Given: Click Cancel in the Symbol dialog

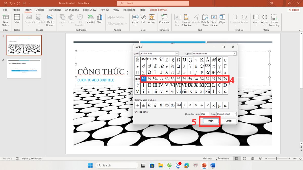Looking at the screenshot, I should (x=229, y=121).
